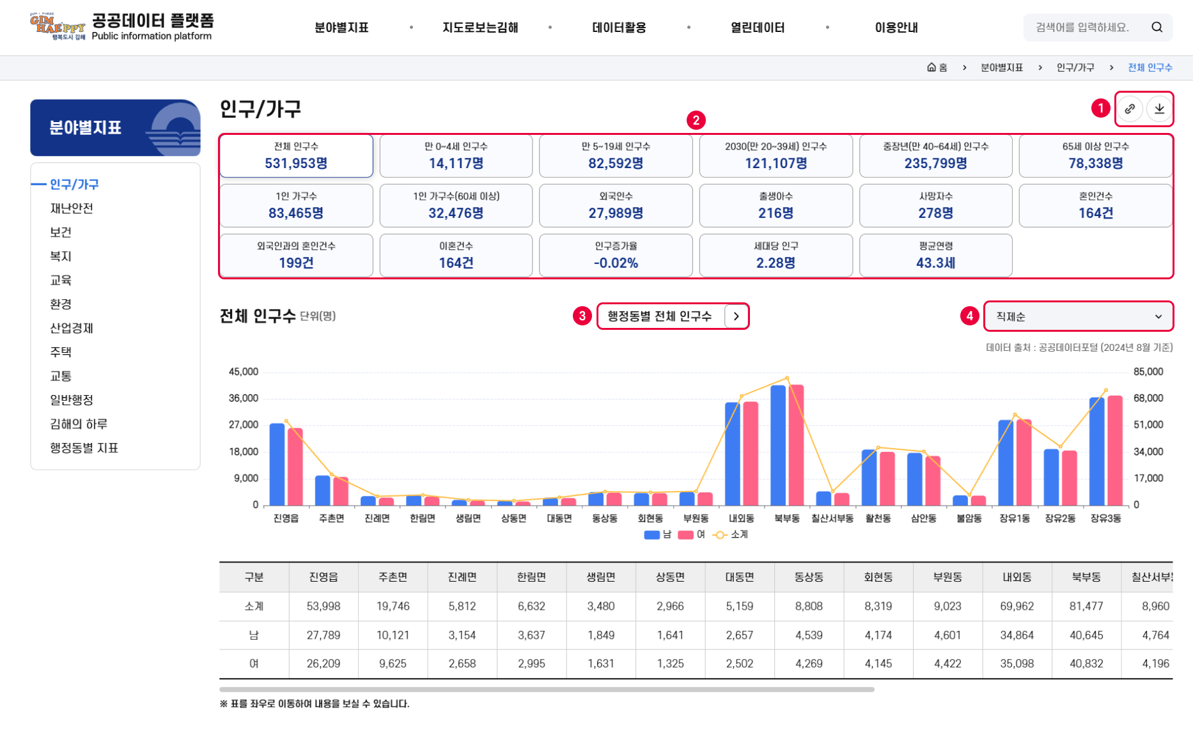Click 전체 인구수 breadcrumb link
Screen dimensions: 1193x730
[x=1150, y=67]
